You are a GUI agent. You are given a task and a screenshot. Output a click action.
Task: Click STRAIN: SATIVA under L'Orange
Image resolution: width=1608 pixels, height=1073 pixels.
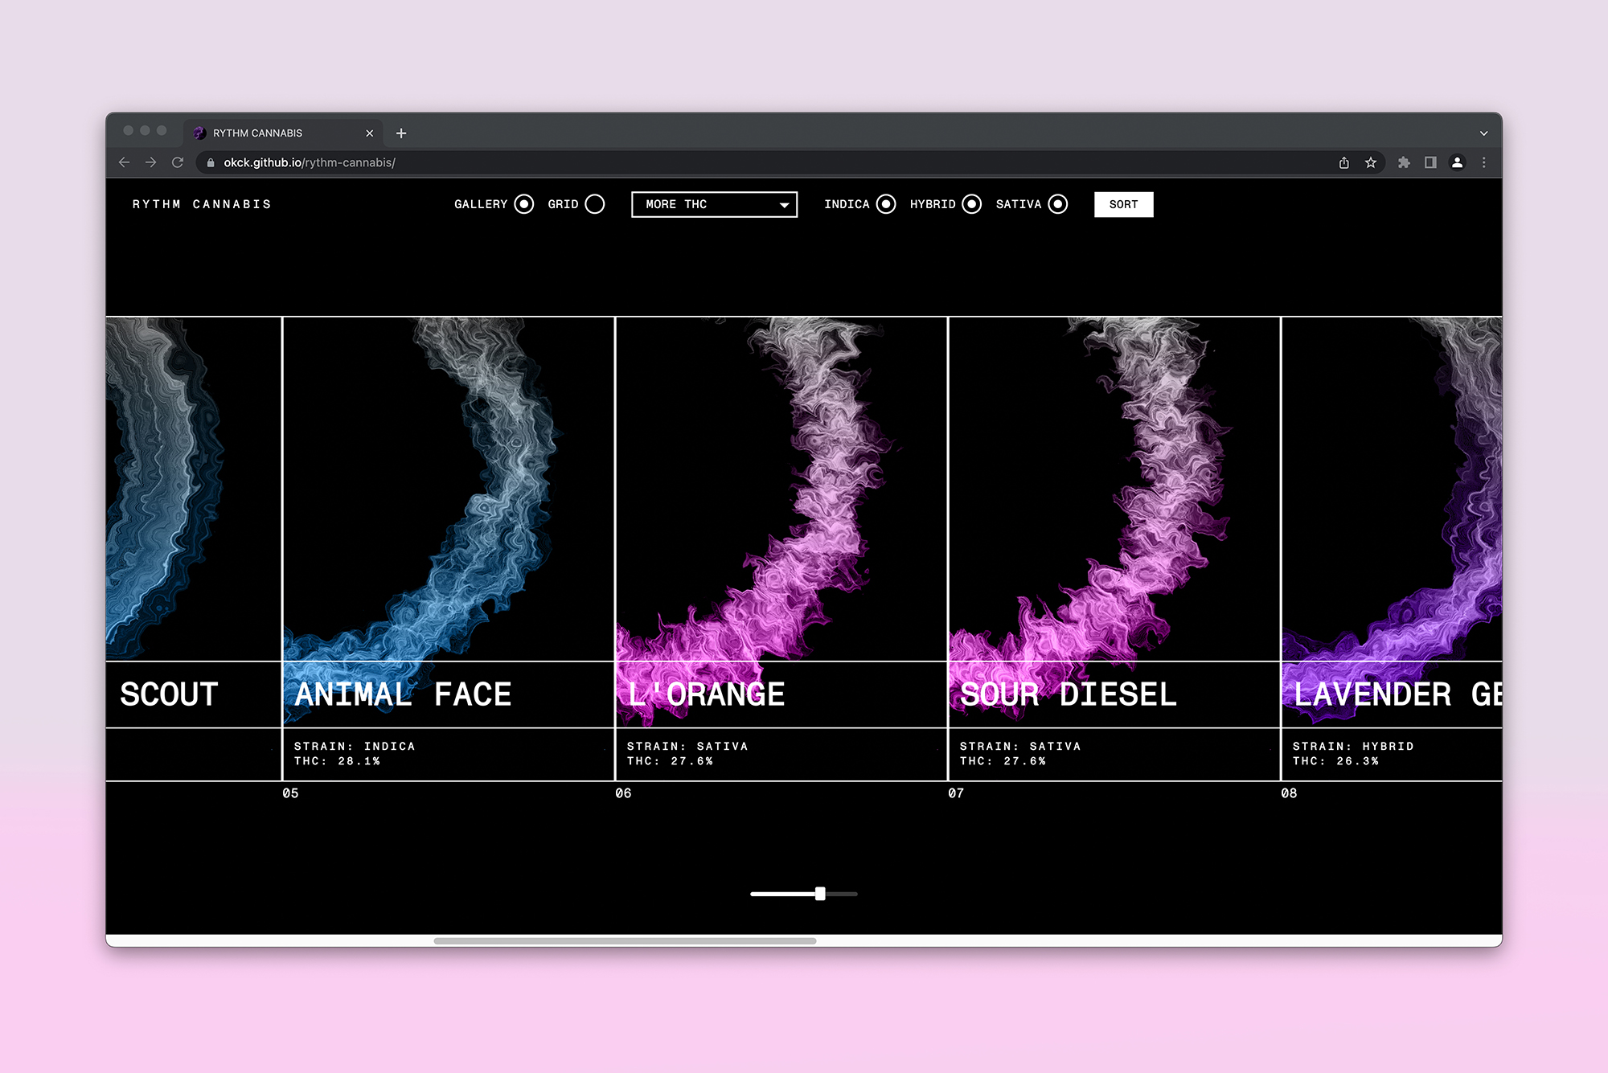(x=687, y=747)
